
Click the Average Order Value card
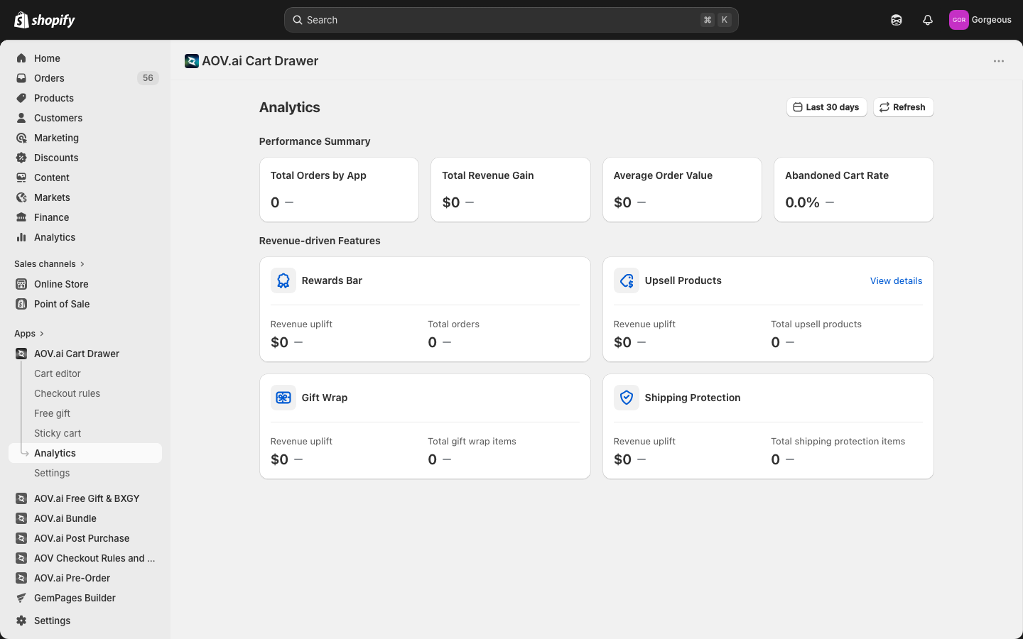(x=682, y=190)
